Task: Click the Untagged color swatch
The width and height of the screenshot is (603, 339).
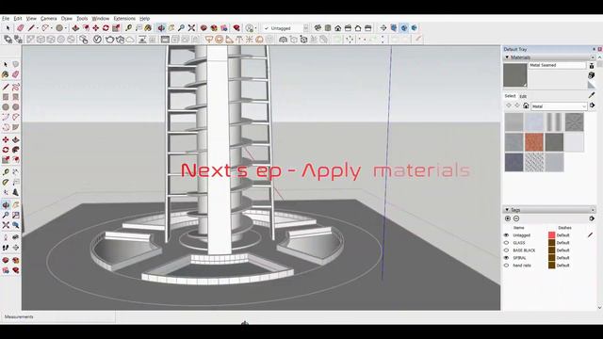Action: point(551,235)
